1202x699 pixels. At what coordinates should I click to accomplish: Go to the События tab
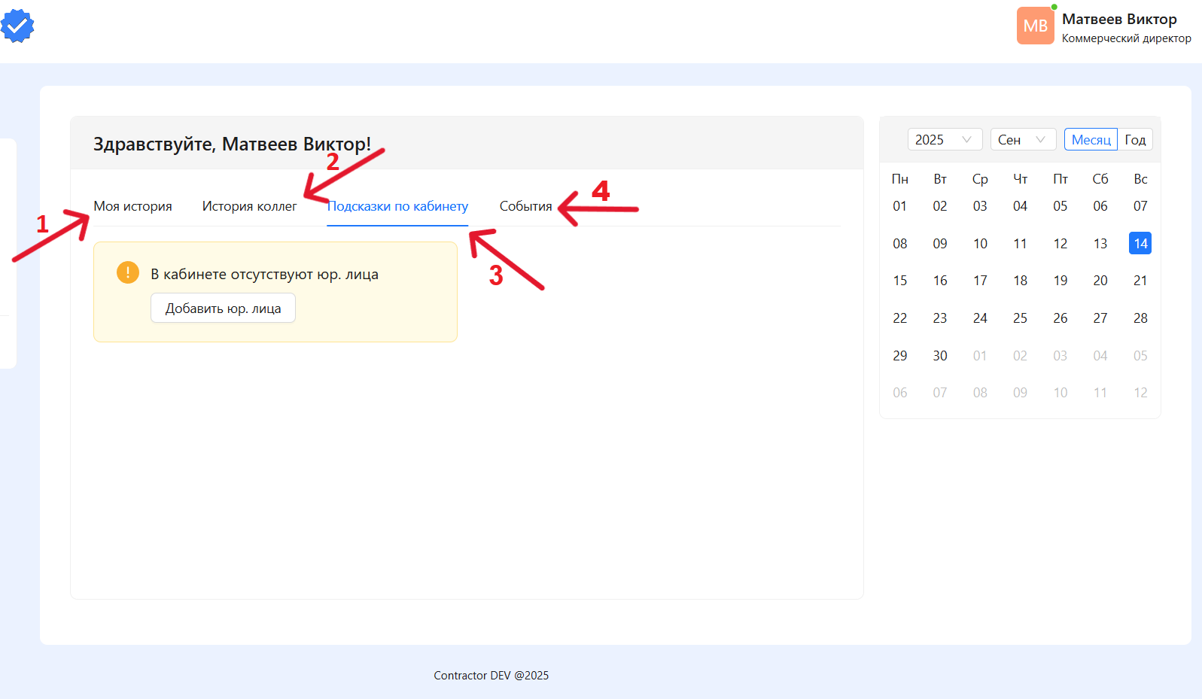[525, 206]
